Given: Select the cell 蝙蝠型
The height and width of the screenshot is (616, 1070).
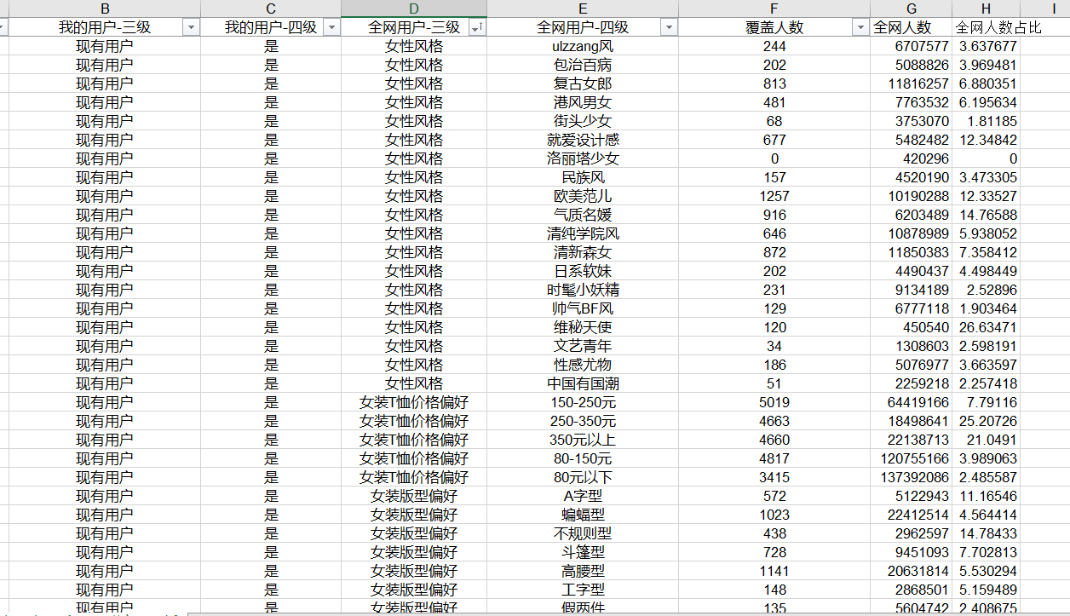Looking at the screenshot, I should tap(583, 515).
